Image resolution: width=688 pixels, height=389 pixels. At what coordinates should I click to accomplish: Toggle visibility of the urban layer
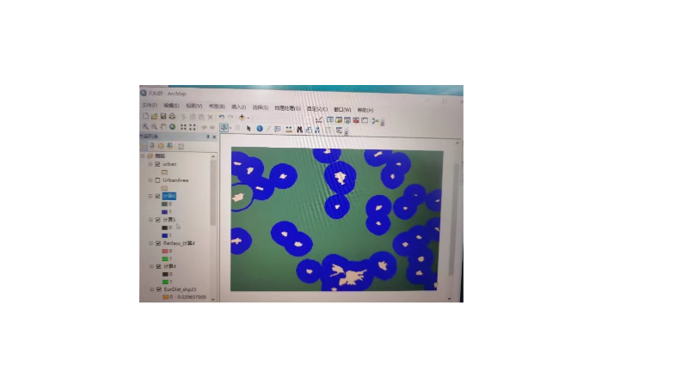point(157,164)
